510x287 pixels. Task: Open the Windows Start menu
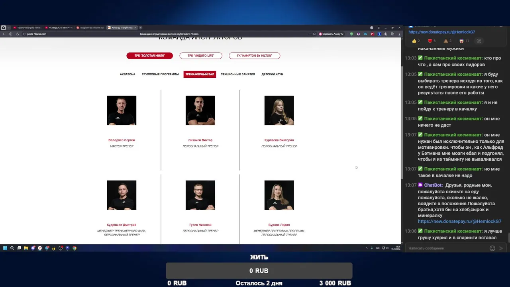click(5, 248)
